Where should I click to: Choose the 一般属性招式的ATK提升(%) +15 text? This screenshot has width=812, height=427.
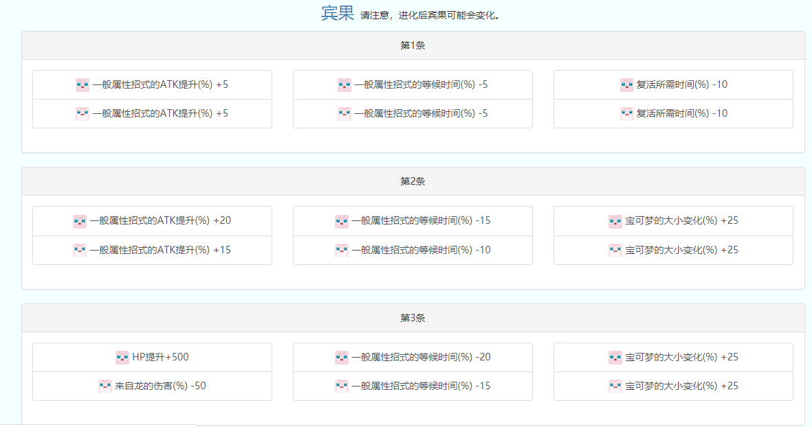(160, 250)
